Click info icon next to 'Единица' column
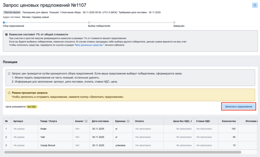This screenshot has height=157, width=260. (x=128, y=121)
